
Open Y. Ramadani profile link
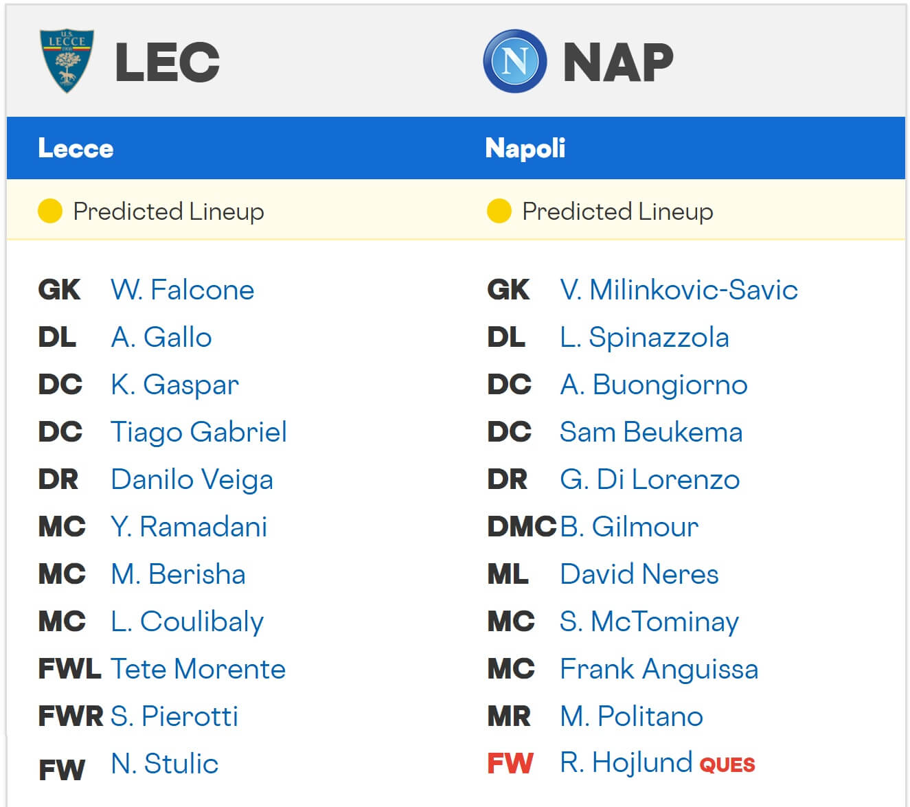tap(189, 527)
